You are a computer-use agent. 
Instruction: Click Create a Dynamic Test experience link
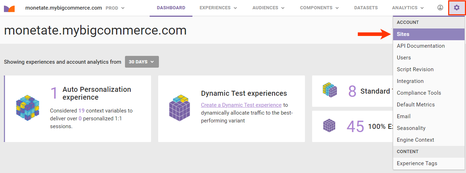point(241,105)
